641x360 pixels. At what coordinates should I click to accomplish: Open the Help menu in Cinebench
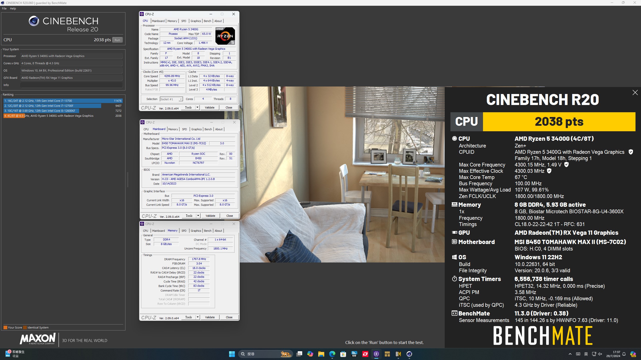click(13, 8)
